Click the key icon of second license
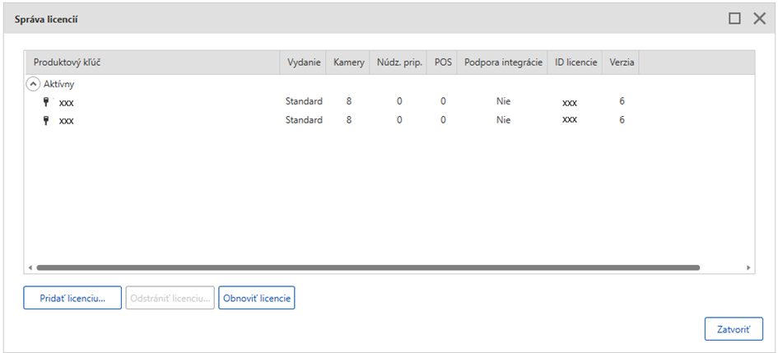778x353 pixels. 46,120
